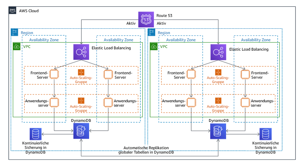Click the first Availability Zone label
Image resolution: width=305 pixels, height=165 pixels.
coord(44,40)
